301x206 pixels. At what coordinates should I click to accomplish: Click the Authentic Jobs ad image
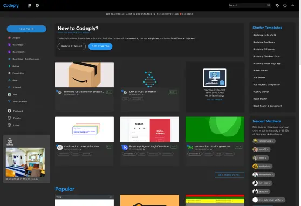pos(215,78)
